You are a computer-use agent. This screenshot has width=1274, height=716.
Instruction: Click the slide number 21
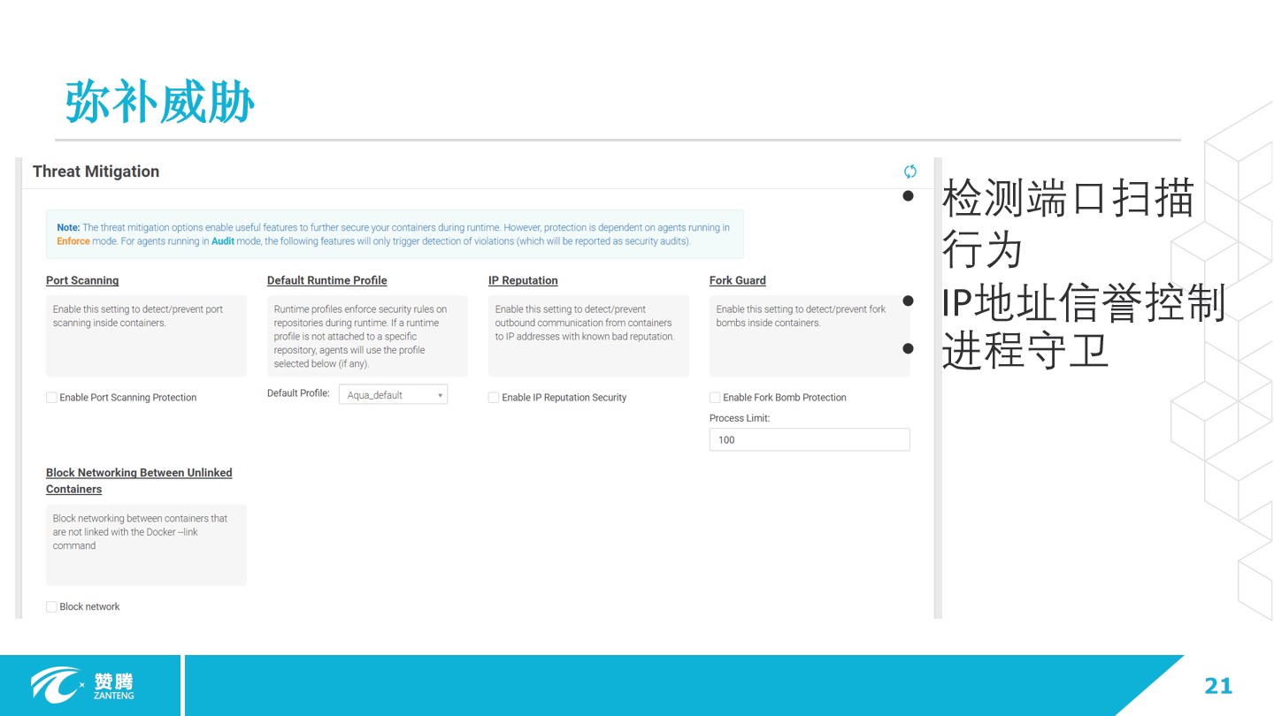[1218, 686]
